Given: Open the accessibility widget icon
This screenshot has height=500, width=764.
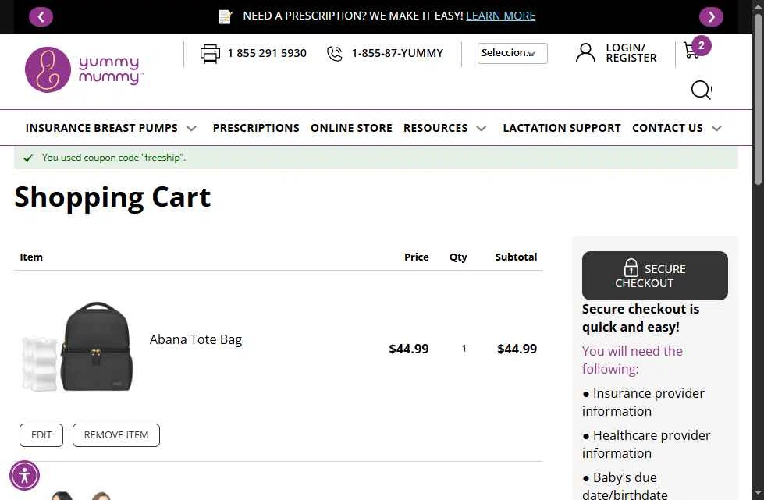Looking at the screenshot, I should tap(24, 475).
